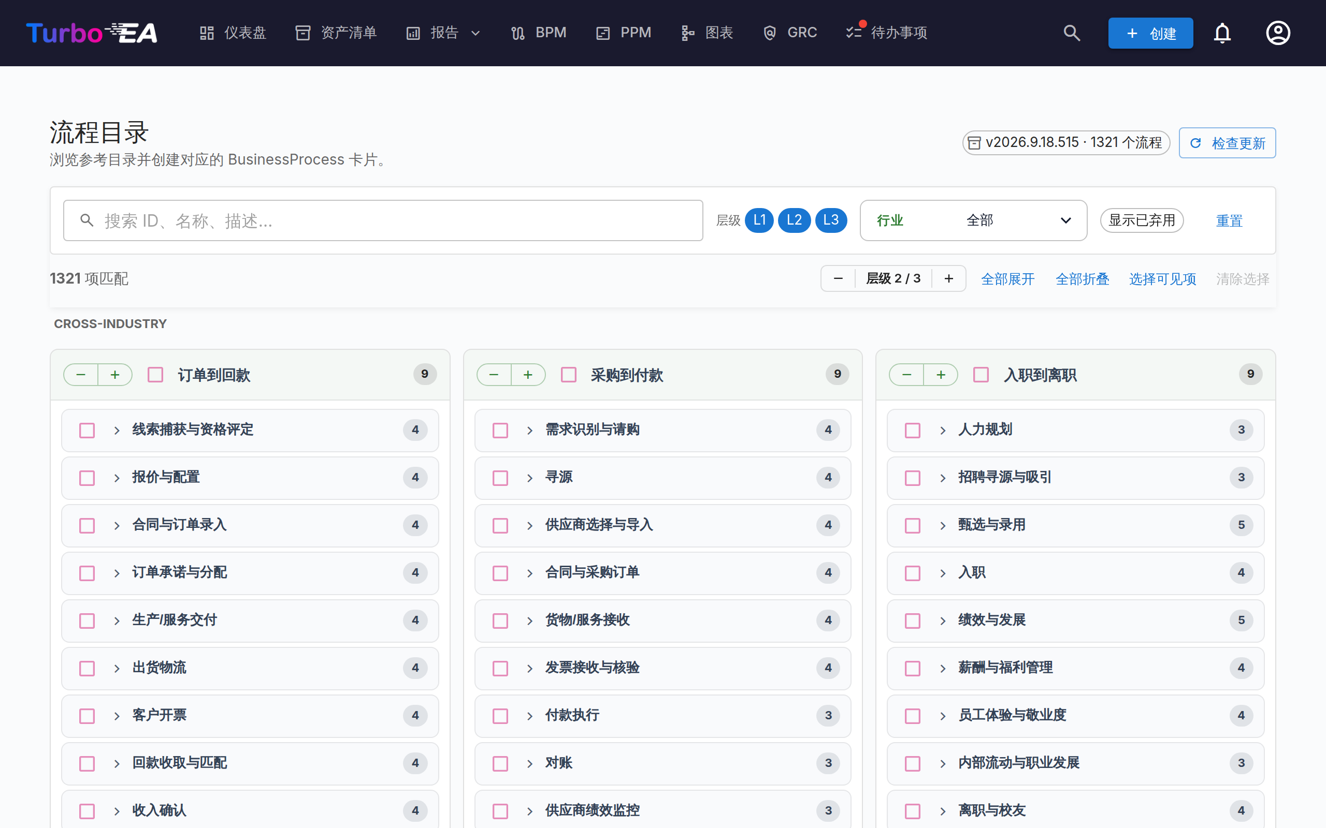1326x828 pixels.
Task: Select the 线索捕获与资格评定 checkbox
Action: pos(87,431)
